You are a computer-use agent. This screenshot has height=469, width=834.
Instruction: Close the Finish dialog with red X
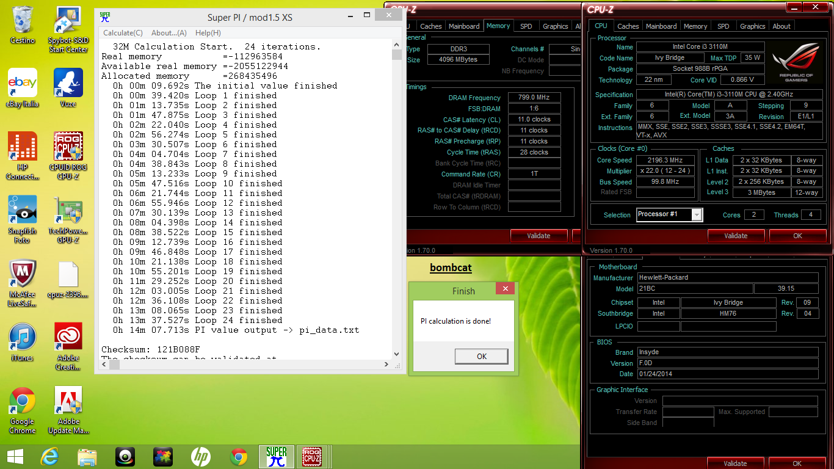[505, 288]
